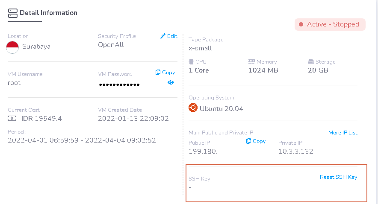Copy the Public IP address
The image size is (378, 204).
(x=256, y=141)
